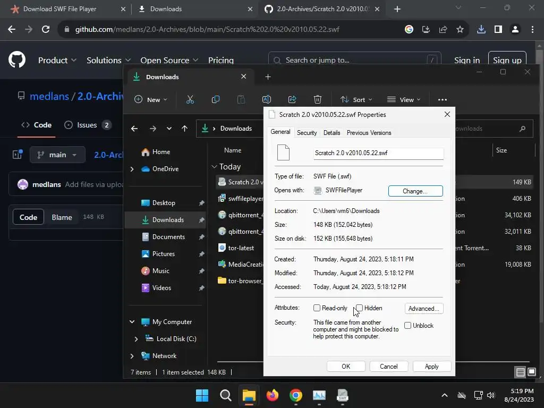The height and width of the screenshot is (408, 544).
Task: Click the Google account icon in address bar
Action: [x=409, y=29]
